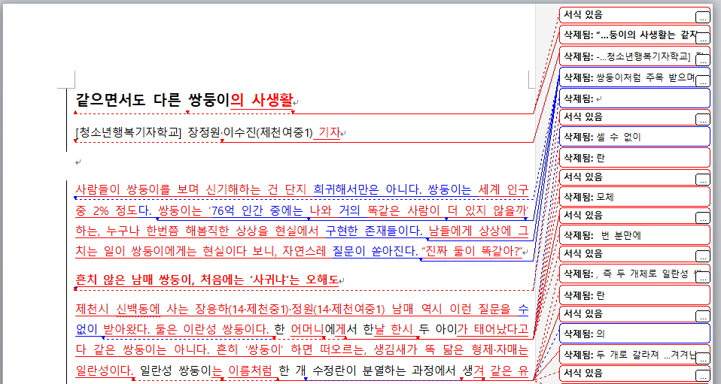Click ellipsis on 서식 있음 balloon above '삭제됨: 모체'

point(702,180)
